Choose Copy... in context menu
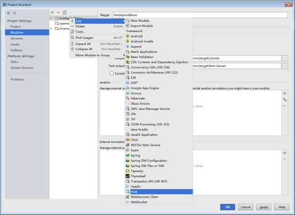The width and height of the screenshot is (295, 215). click(97, 31)
